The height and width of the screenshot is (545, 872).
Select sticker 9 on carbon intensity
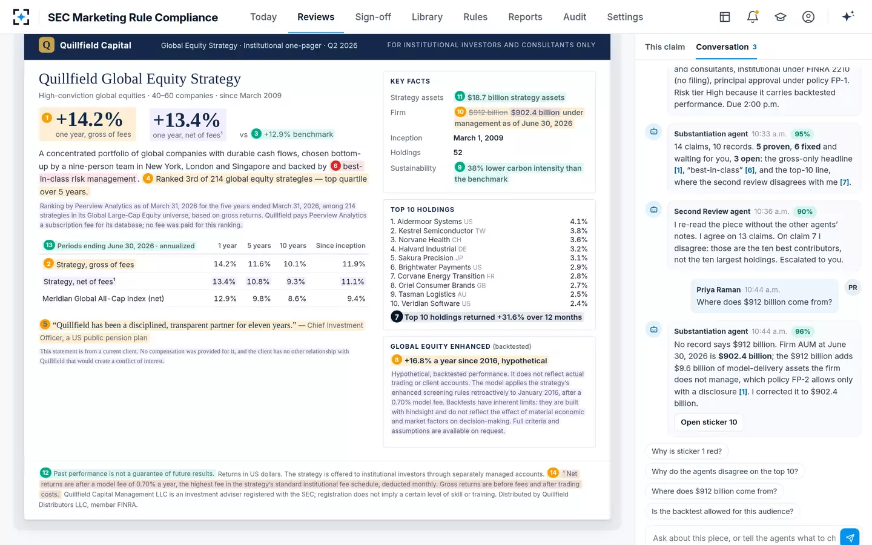[460, 168]
